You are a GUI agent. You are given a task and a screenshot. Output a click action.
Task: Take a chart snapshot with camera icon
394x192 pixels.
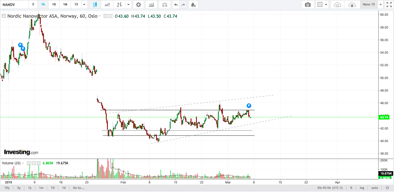pyautogui.click(x=308, y=5)
